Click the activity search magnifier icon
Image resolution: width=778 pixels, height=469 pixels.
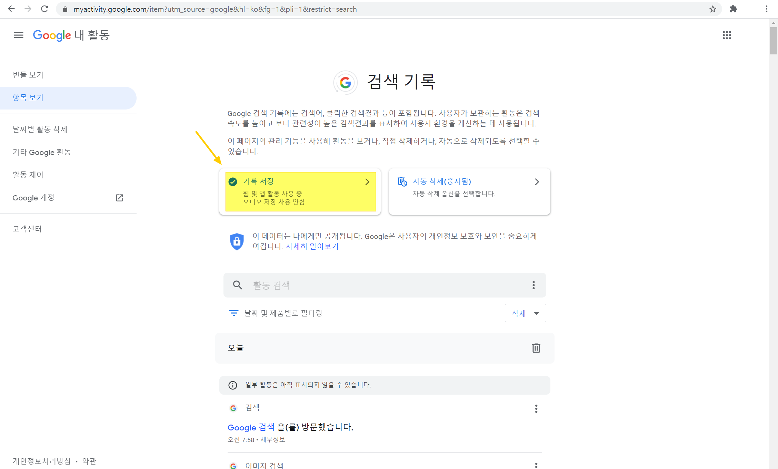(237, 285)
